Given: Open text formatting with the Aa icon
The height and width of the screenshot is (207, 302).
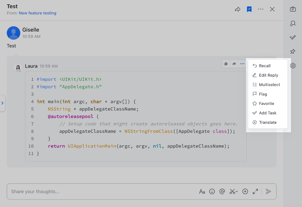Looking at the screenshot, I should point(202,191).
